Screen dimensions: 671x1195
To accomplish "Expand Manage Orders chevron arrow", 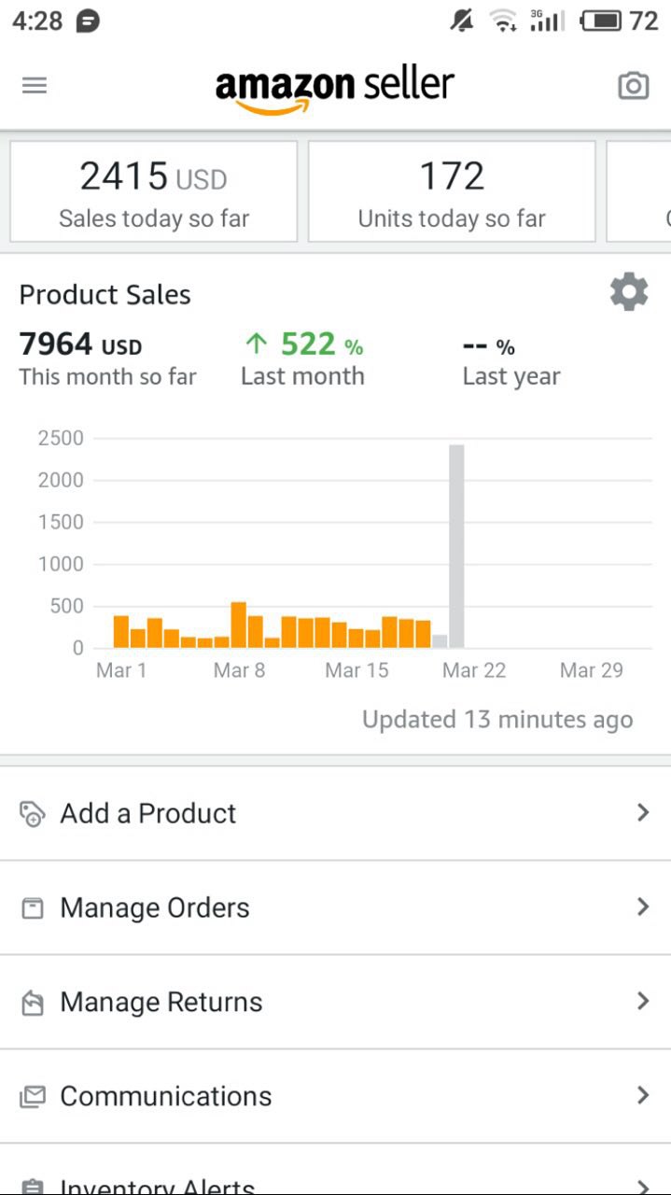I will coord(642,907).
